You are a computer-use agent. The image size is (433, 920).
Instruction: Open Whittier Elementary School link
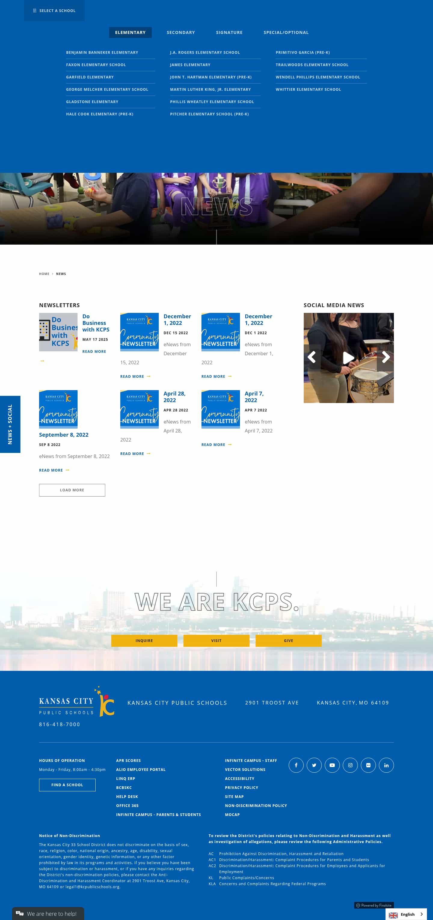tap(308, 89)
